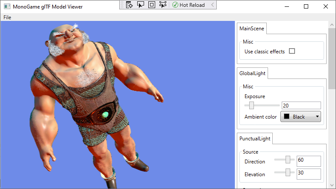Open the Ambient color dropdown
The width and height of the screenshot is (336, 189).
click(x=301, y=116)
